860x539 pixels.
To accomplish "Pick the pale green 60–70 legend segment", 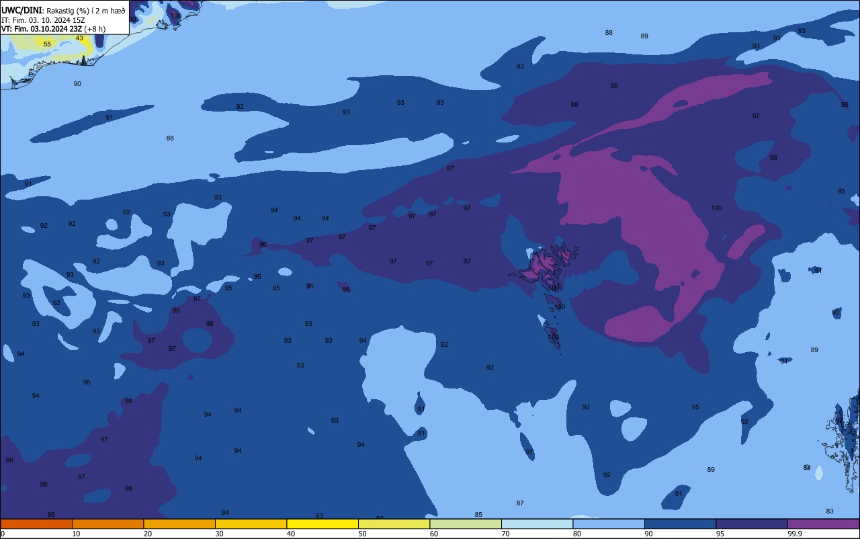I will click(466, 524).
